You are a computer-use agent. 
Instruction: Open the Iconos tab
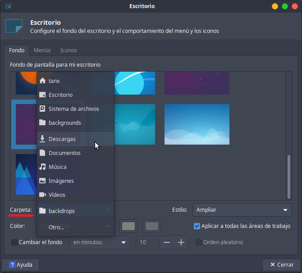tap(69, 50)
